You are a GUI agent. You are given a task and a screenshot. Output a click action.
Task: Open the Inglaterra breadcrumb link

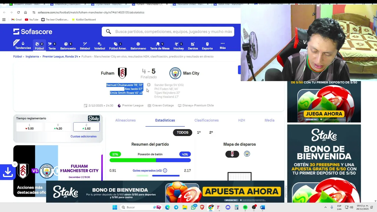[x=32, y=57]
